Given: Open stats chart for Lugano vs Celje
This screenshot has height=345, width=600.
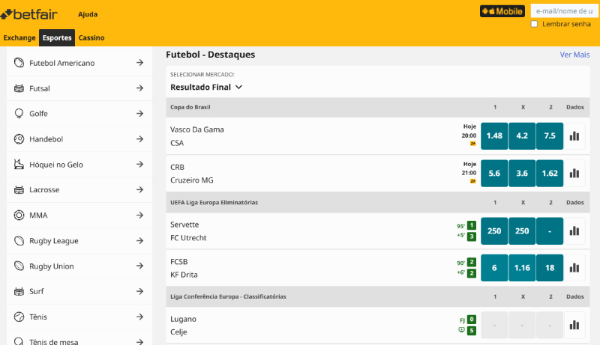Looking at the screenshot, I should point(574,325).
